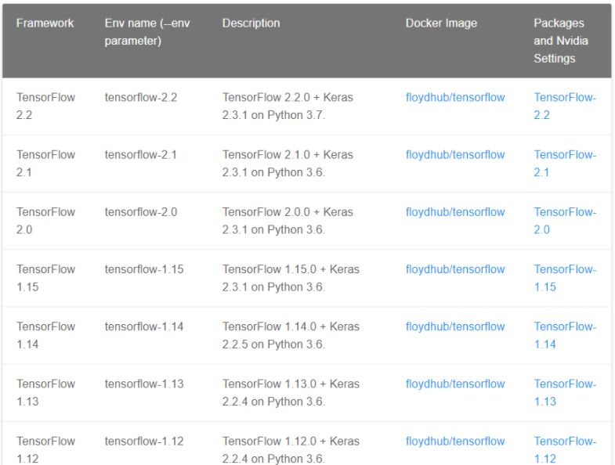Click the Framework column header
This screenshot has width=615, height=465.
click(45, 23)
